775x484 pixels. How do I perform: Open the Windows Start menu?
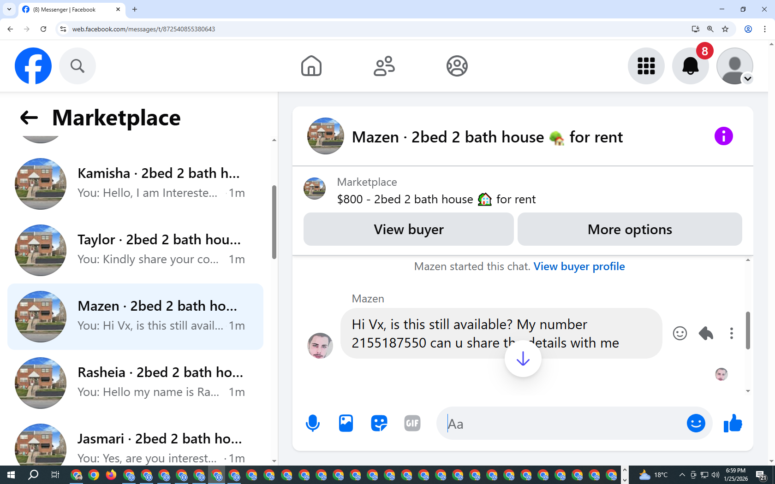pos(11,475)
